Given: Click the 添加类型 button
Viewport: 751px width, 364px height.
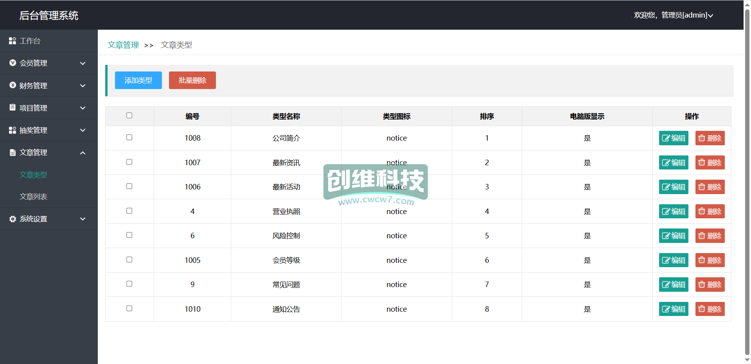Looking at the screenshot, I should pyautogui.click(x=138, y=80).
